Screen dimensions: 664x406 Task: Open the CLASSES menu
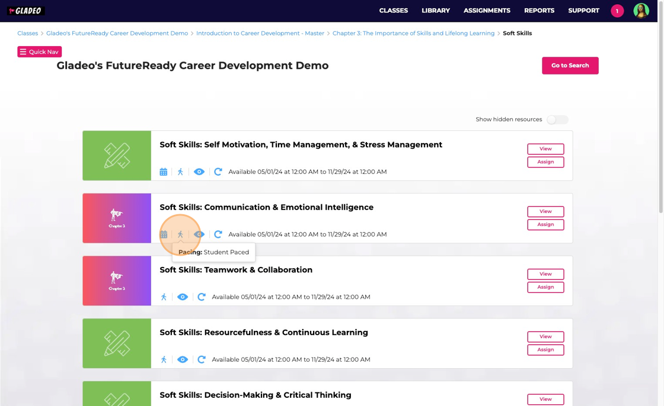[394, 11]
